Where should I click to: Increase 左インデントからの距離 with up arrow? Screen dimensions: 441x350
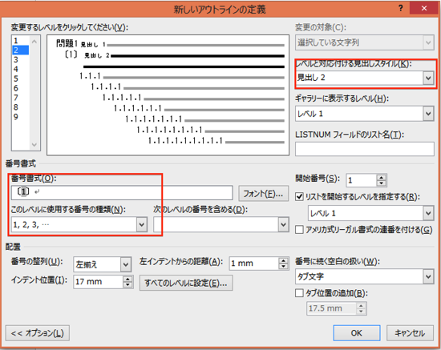click(284, 260)
